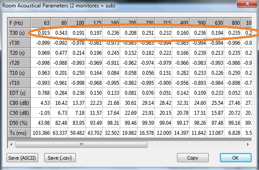Viewport: 259px width, 170px height.
Task: Click the Save (.csv) button
Action: (60, 157)
